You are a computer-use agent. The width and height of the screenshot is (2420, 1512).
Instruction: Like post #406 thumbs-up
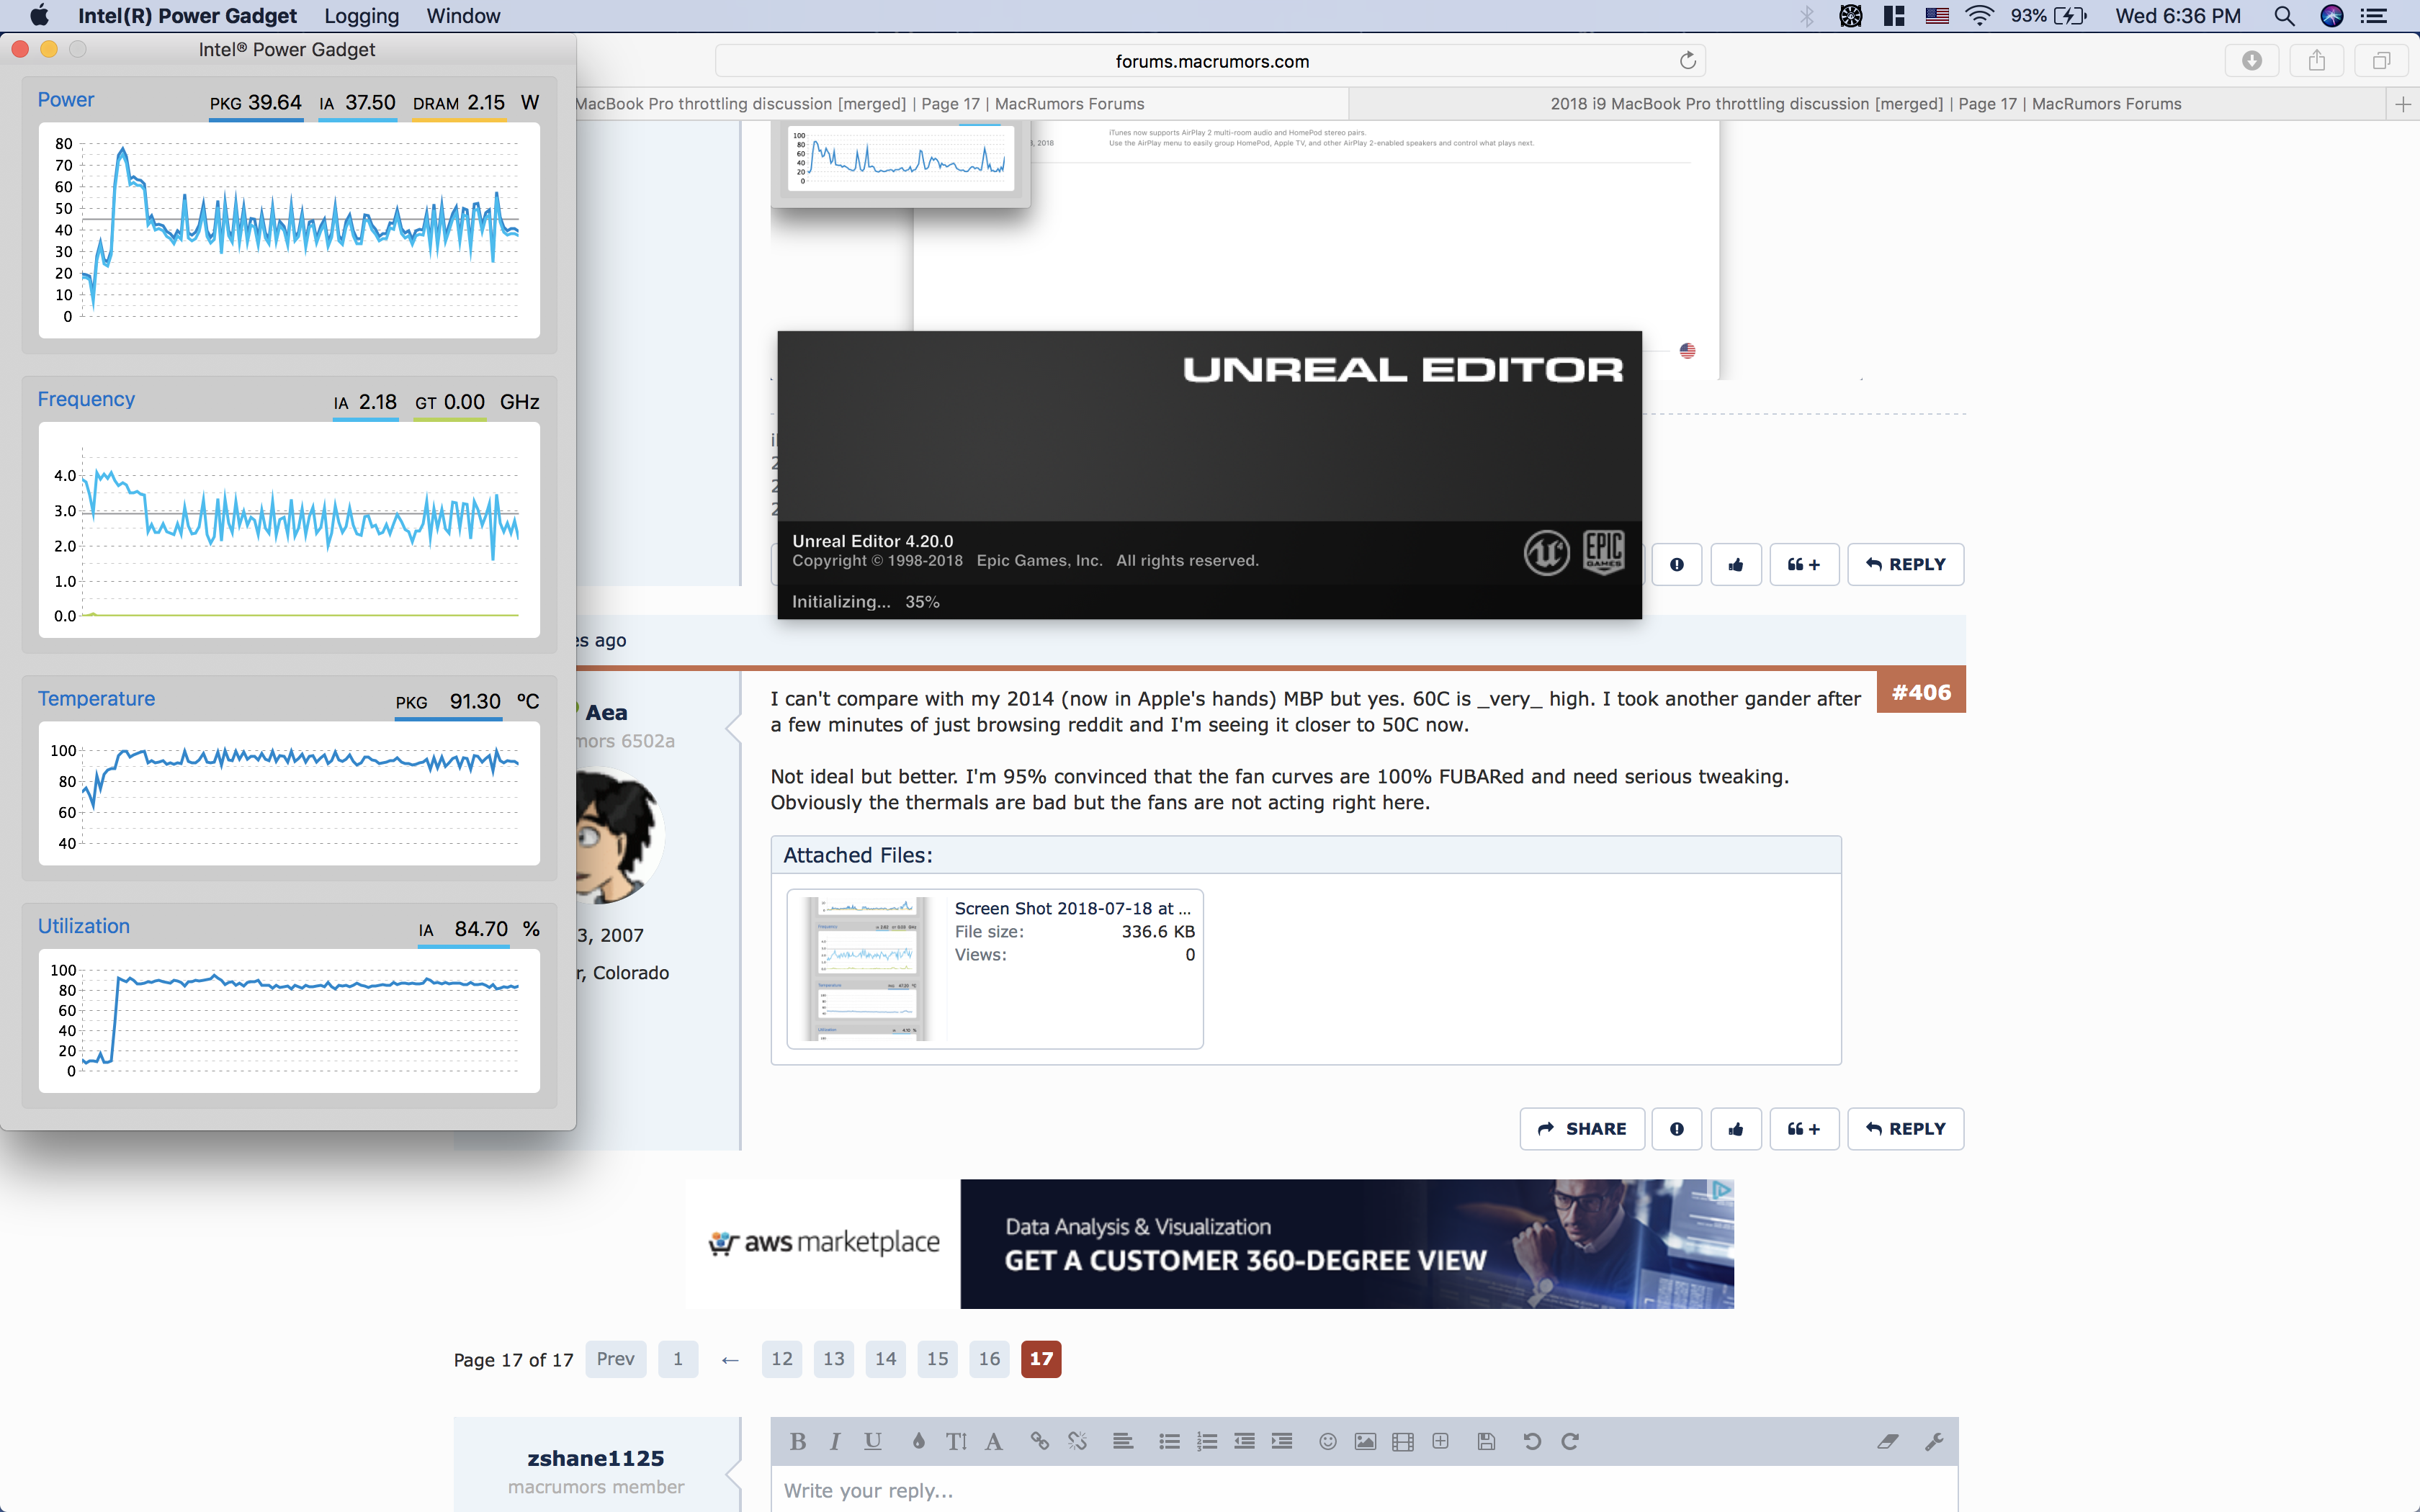point(1736,1129)
